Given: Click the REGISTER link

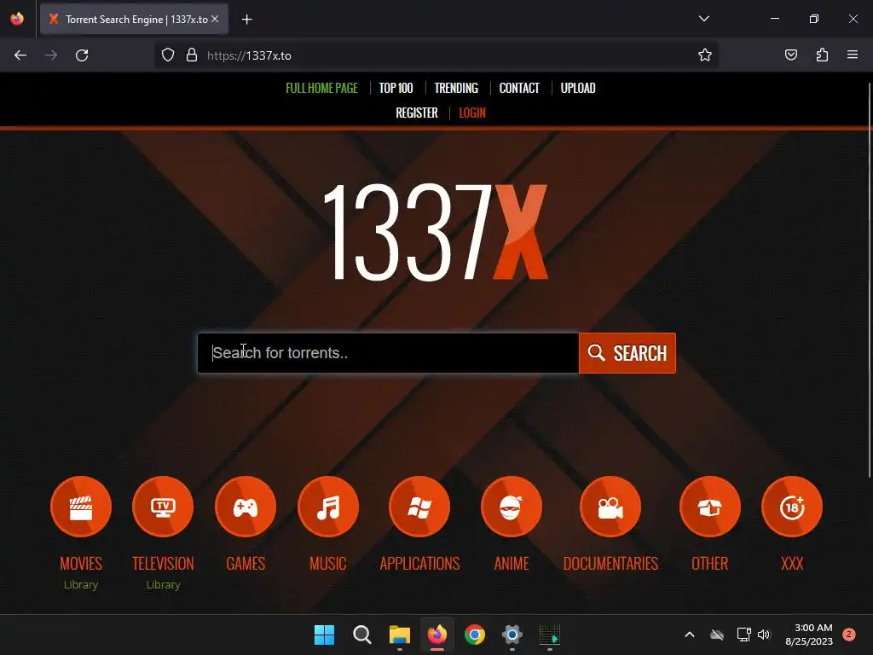Looking at the screenshot, I should pos(416,113).
